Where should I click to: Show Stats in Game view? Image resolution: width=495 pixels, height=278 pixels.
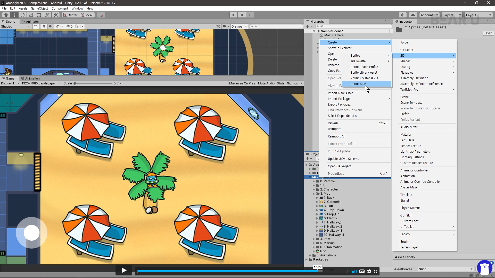[x=280, y=83]
